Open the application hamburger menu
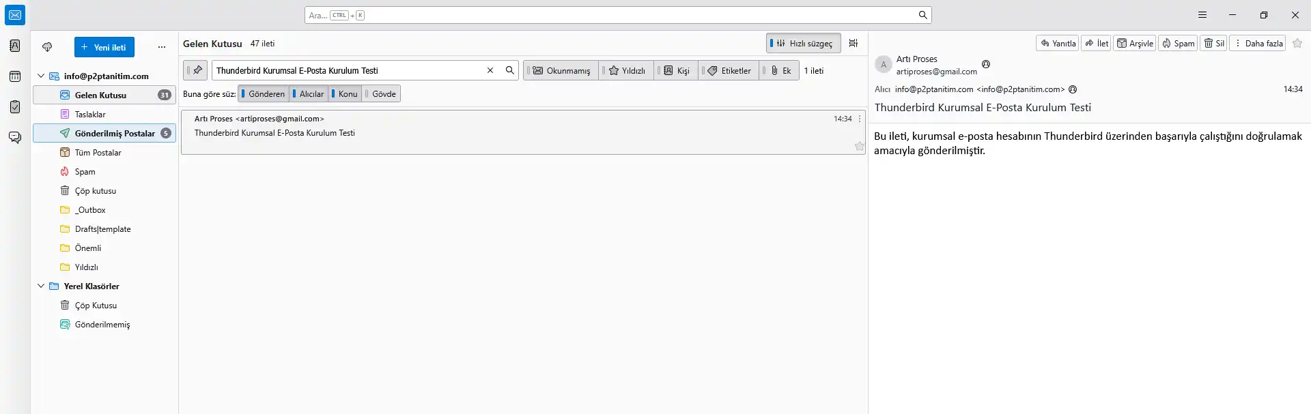The image size is (1311, 414). 1202,15
